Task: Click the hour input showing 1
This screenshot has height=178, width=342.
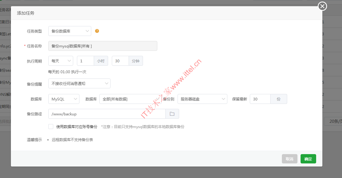Action: (85, 61)
